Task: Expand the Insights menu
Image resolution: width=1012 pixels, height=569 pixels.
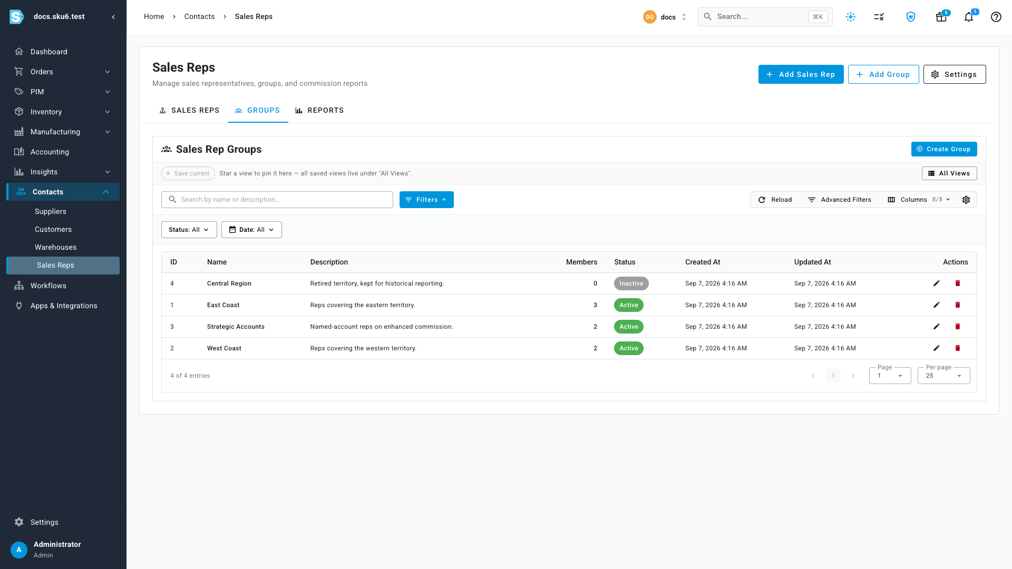Action: click(x=63, y=172)
